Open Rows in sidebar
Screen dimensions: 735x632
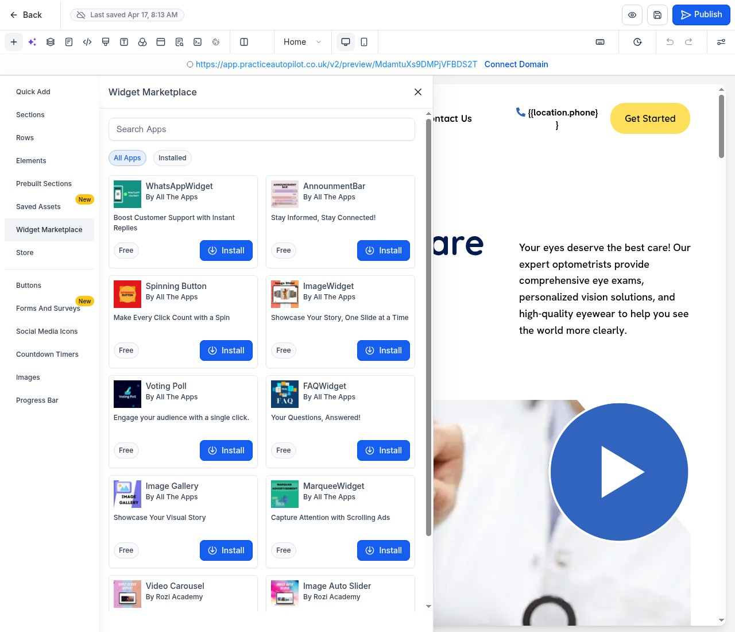click(49, 138)
